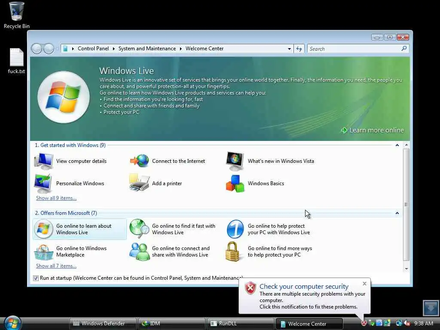Open the connect and share people icon

click(x=140, y=252)
